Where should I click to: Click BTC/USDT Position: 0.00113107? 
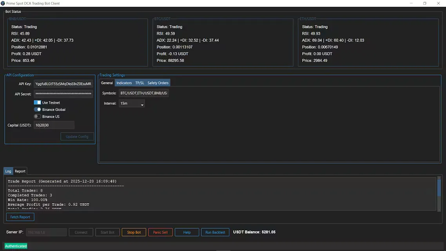pyautogui.click(x=175, y=47)
